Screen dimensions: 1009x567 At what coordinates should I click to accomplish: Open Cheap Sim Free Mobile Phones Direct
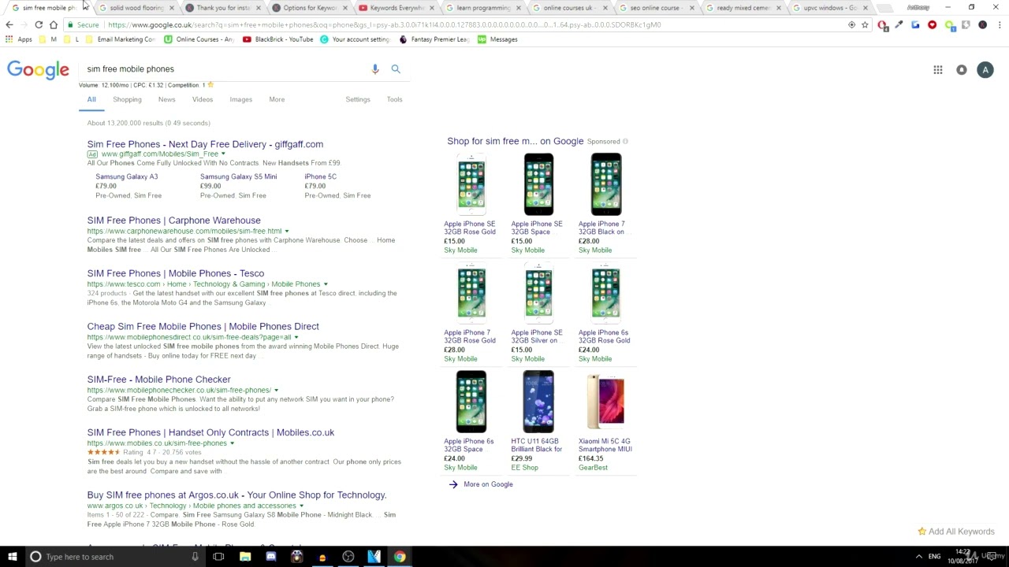coord(203,326)
